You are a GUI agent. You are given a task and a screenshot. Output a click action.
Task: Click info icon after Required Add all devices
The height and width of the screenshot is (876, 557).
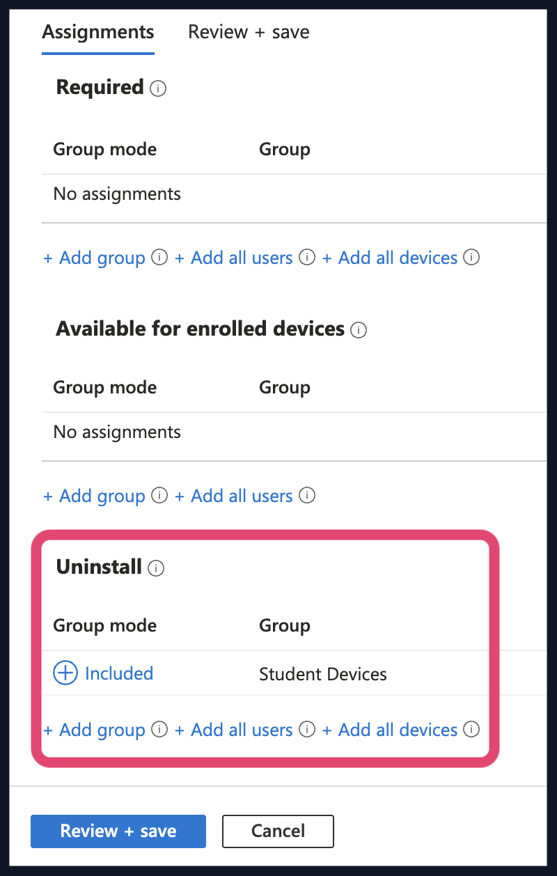471,258
